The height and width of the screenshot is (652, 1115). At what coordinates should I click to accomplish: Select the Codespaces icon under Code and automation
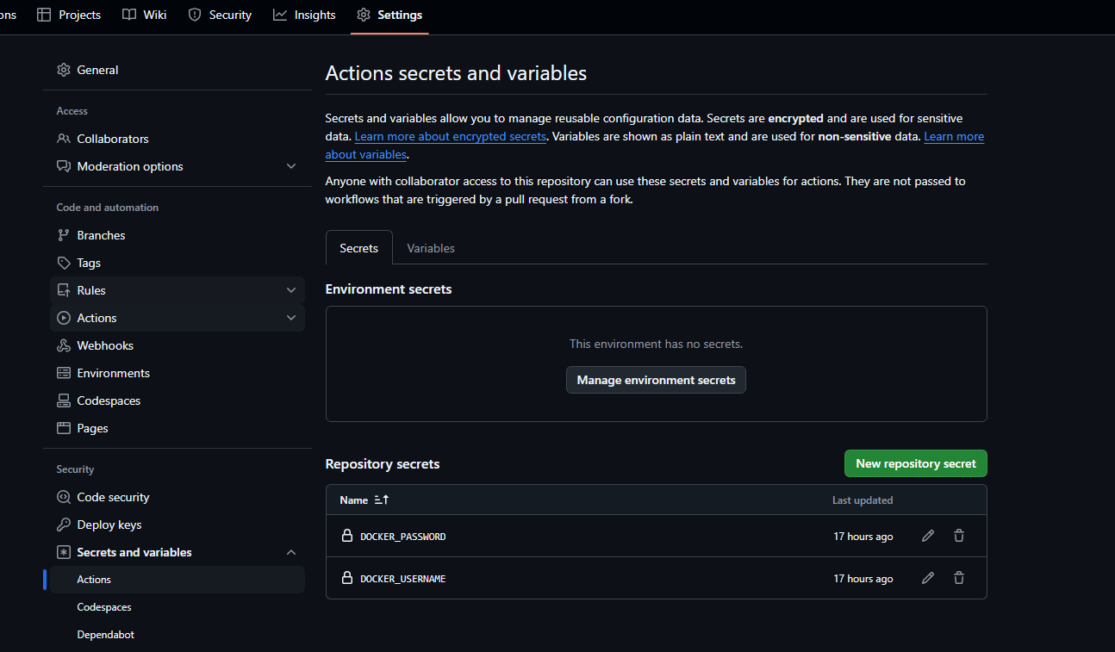[x=63, y=400]
